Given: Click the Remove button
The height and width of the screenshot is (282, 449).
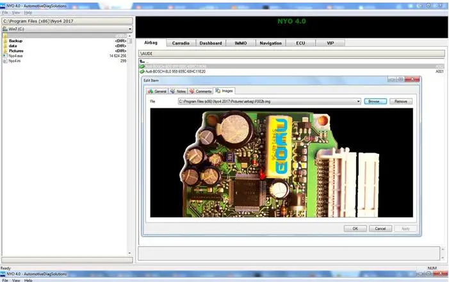Looking at the screenshot, I should (x=401, y=101).
